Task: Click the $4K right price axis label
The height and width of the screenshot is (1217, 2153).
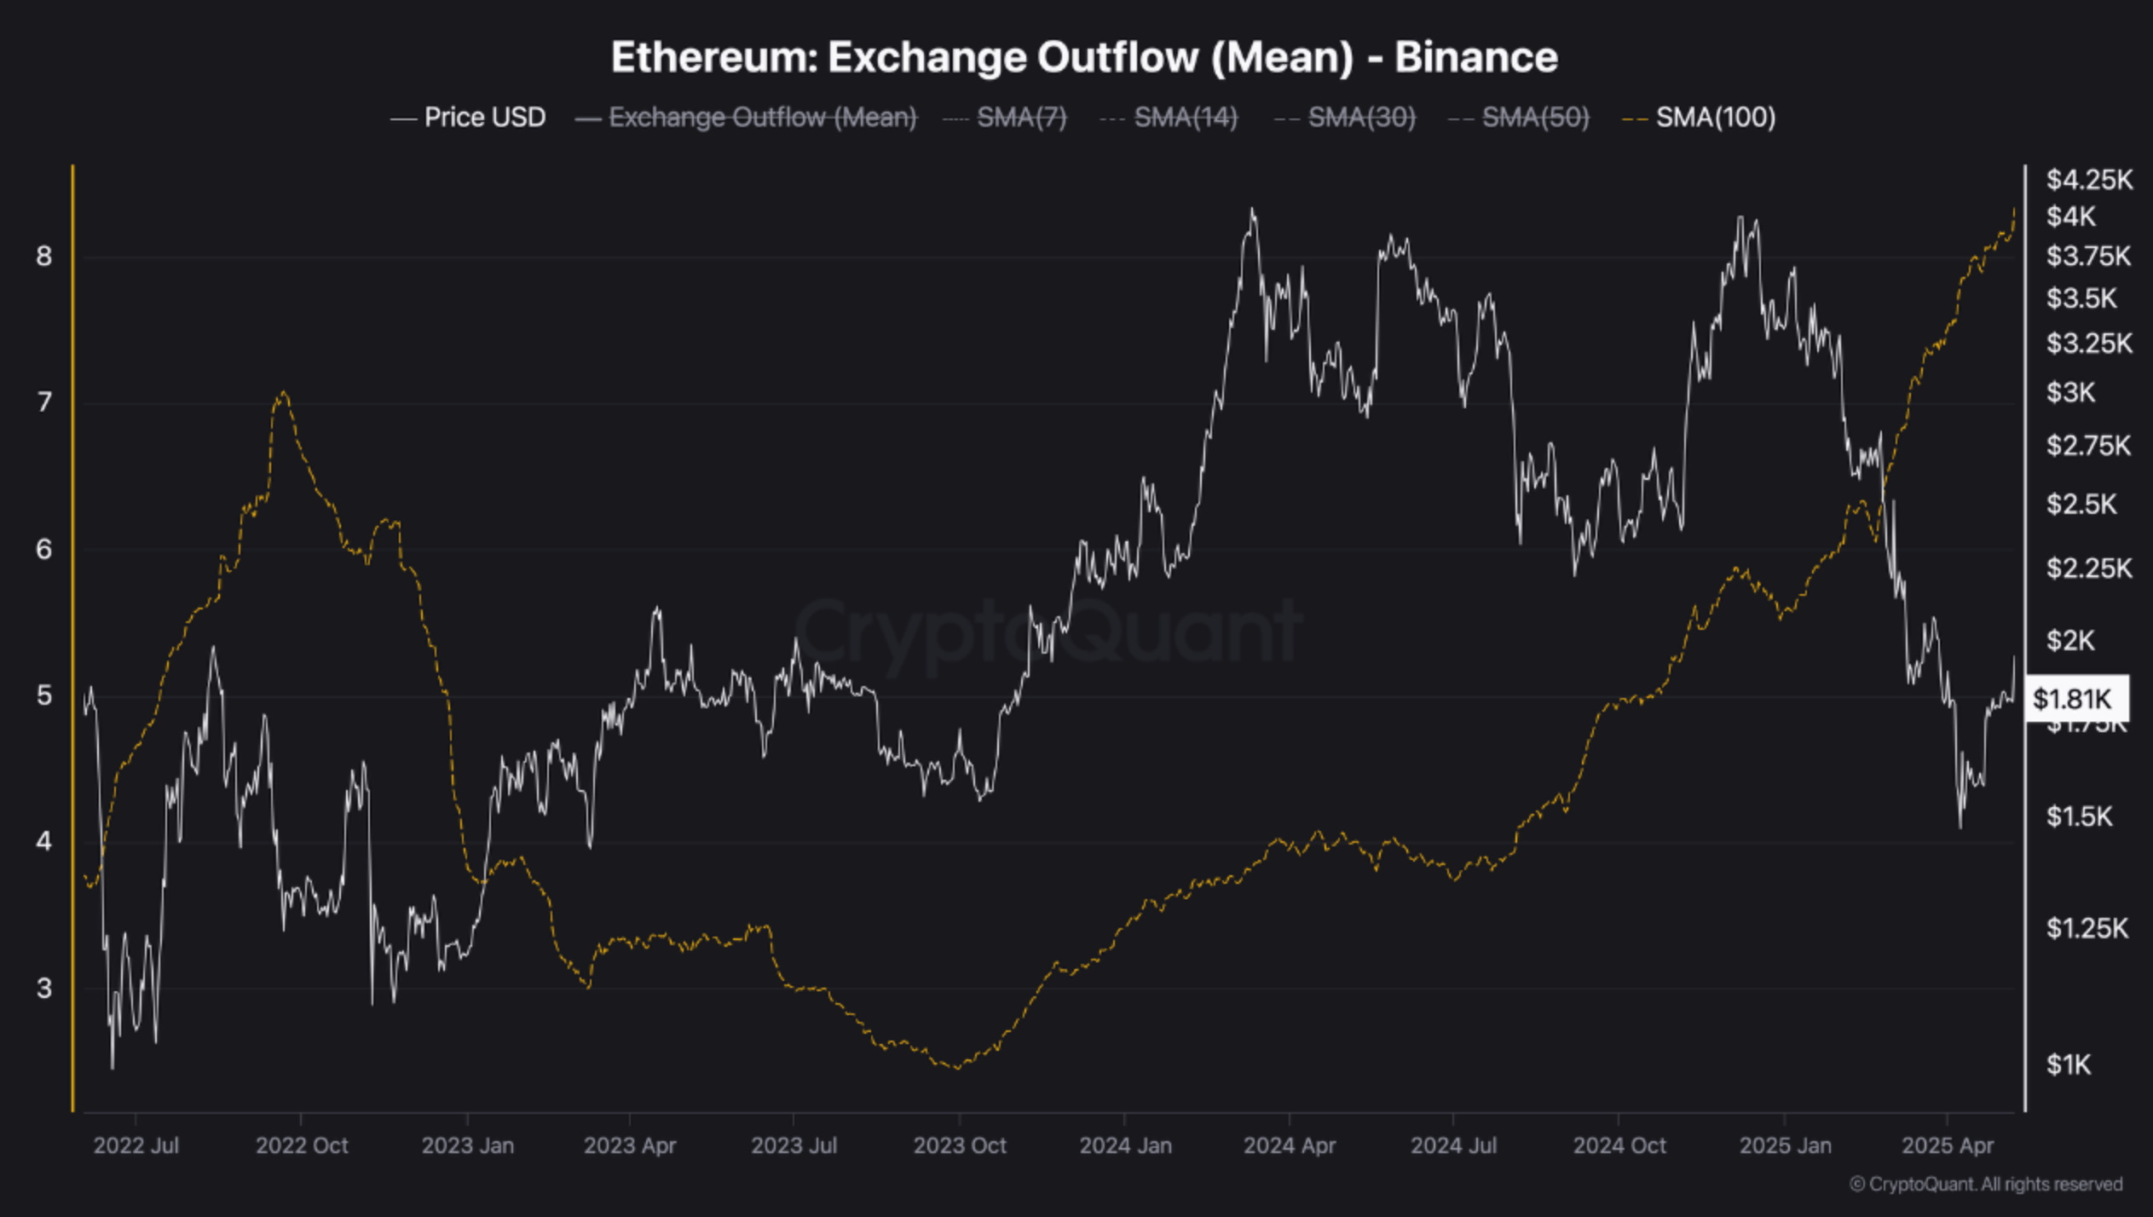Action: 2071,217
